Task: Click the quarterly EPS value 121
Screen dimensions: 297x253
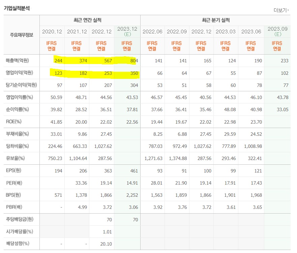Action: pyautogui.click(x=258, y=171)
